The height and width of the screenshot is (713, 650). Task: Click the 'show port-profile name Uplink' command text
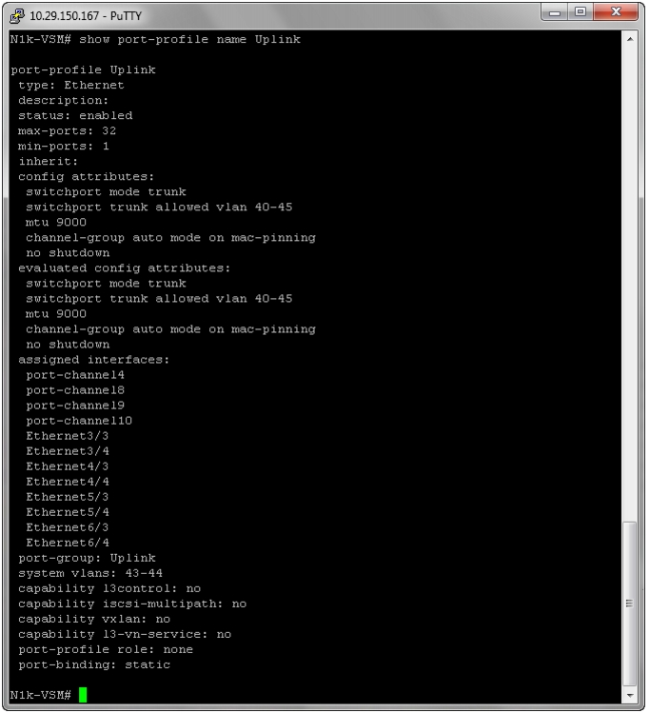pos(190,40)
